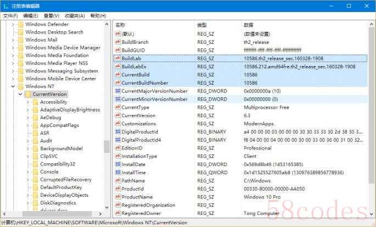The image size is (376, 227).
Task: Expand the Accessibility key arrow
Action: click(x=28, y=102)
